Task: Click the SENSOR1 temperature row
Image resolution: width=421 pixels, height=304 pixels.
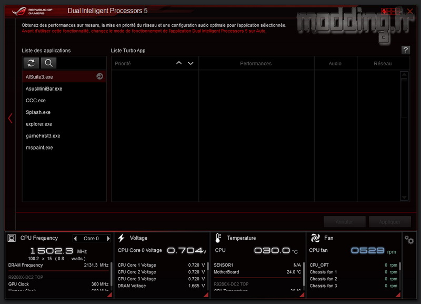Action: [257, 265]
